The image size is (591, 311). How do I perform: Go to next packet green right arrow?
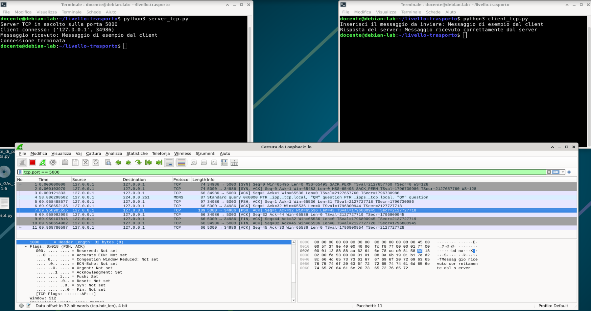128,162
